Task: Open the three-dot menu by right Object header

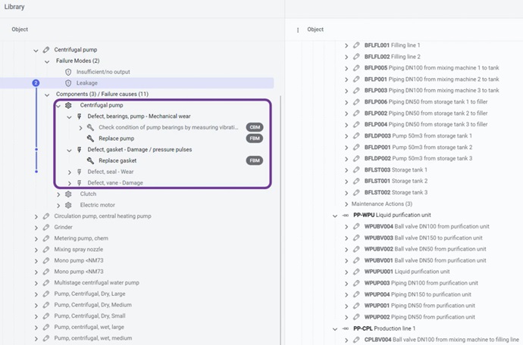Action: pos(298,30)
